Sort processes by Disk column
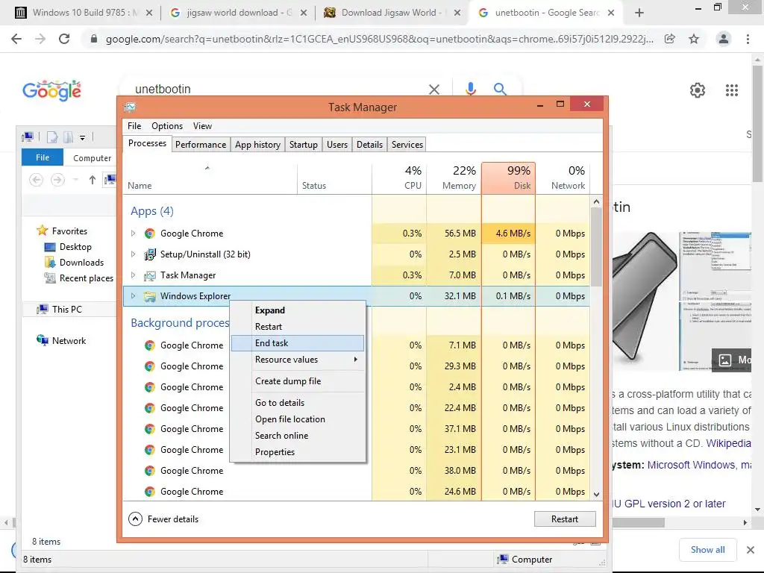764x573 pixels. (x=508, y=178)
